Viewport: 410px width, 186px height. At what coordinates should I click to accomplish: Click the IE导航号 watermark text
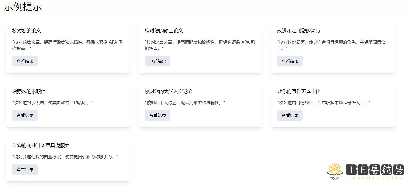(375, 170)
